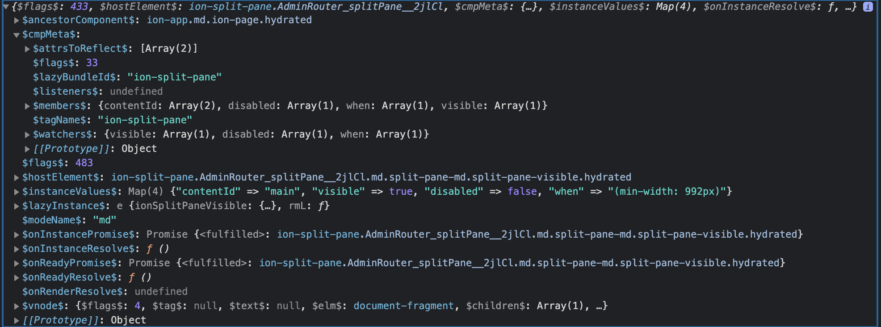Click the false value for "disabled"

point(522,192)
